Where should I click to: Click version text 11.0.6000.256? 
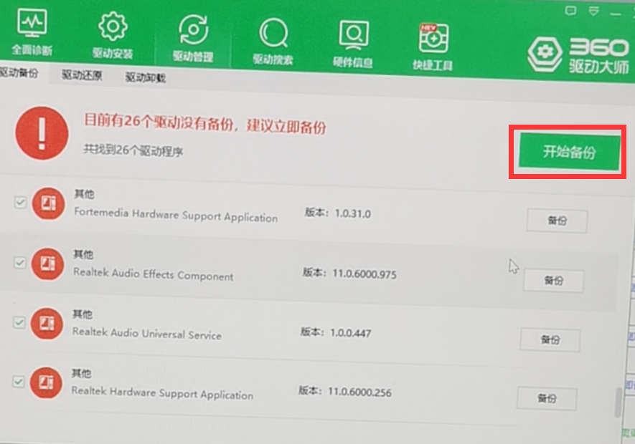pos(359,392)
